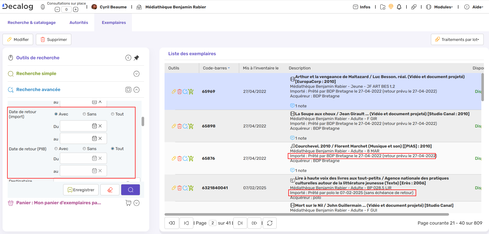Switch to the Autorités tab
This screenshot has height=234, width=489.
79,22
